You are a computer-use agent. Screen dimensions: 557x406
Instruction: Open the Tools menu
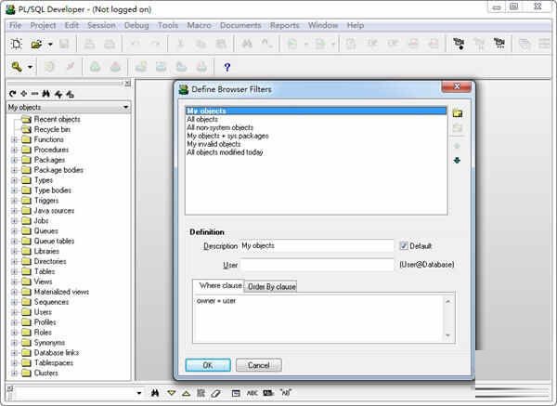click(168, 25)
